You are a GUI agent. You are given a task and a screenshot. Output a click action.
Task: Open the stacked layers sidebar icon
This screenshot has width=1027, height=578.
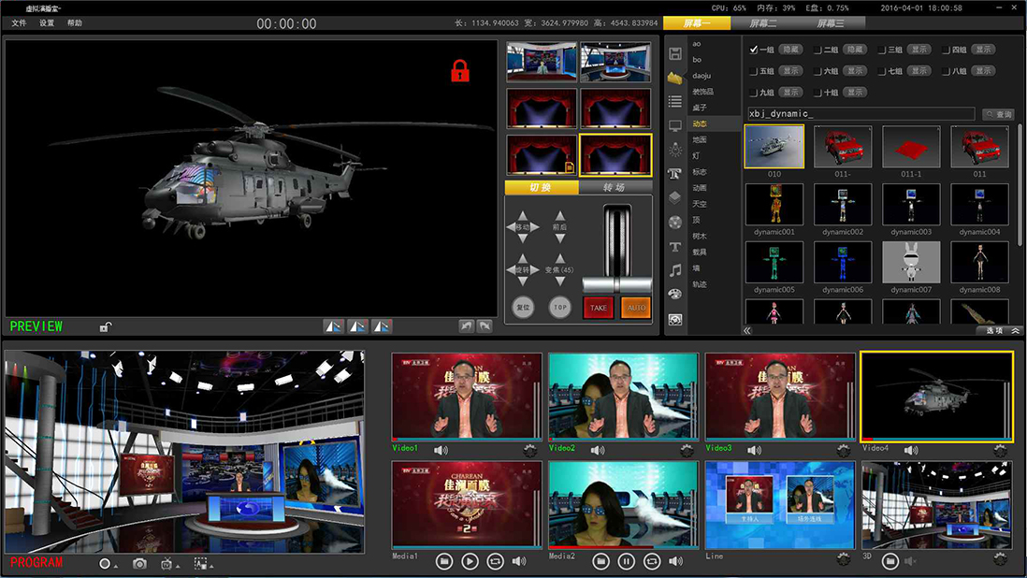675,197
